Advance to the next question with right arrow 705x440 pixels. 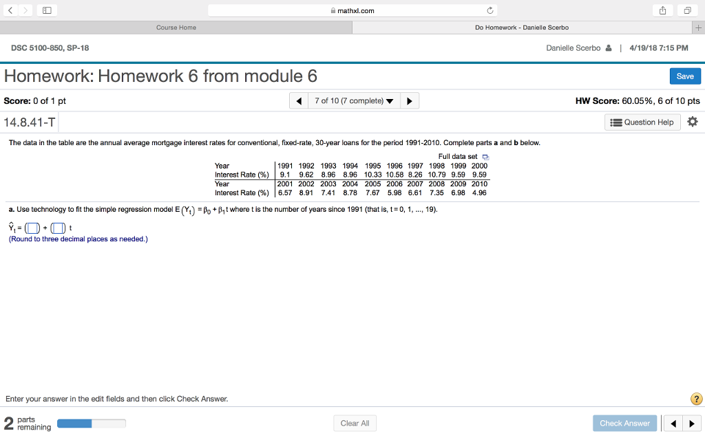(x=409, y=100)
